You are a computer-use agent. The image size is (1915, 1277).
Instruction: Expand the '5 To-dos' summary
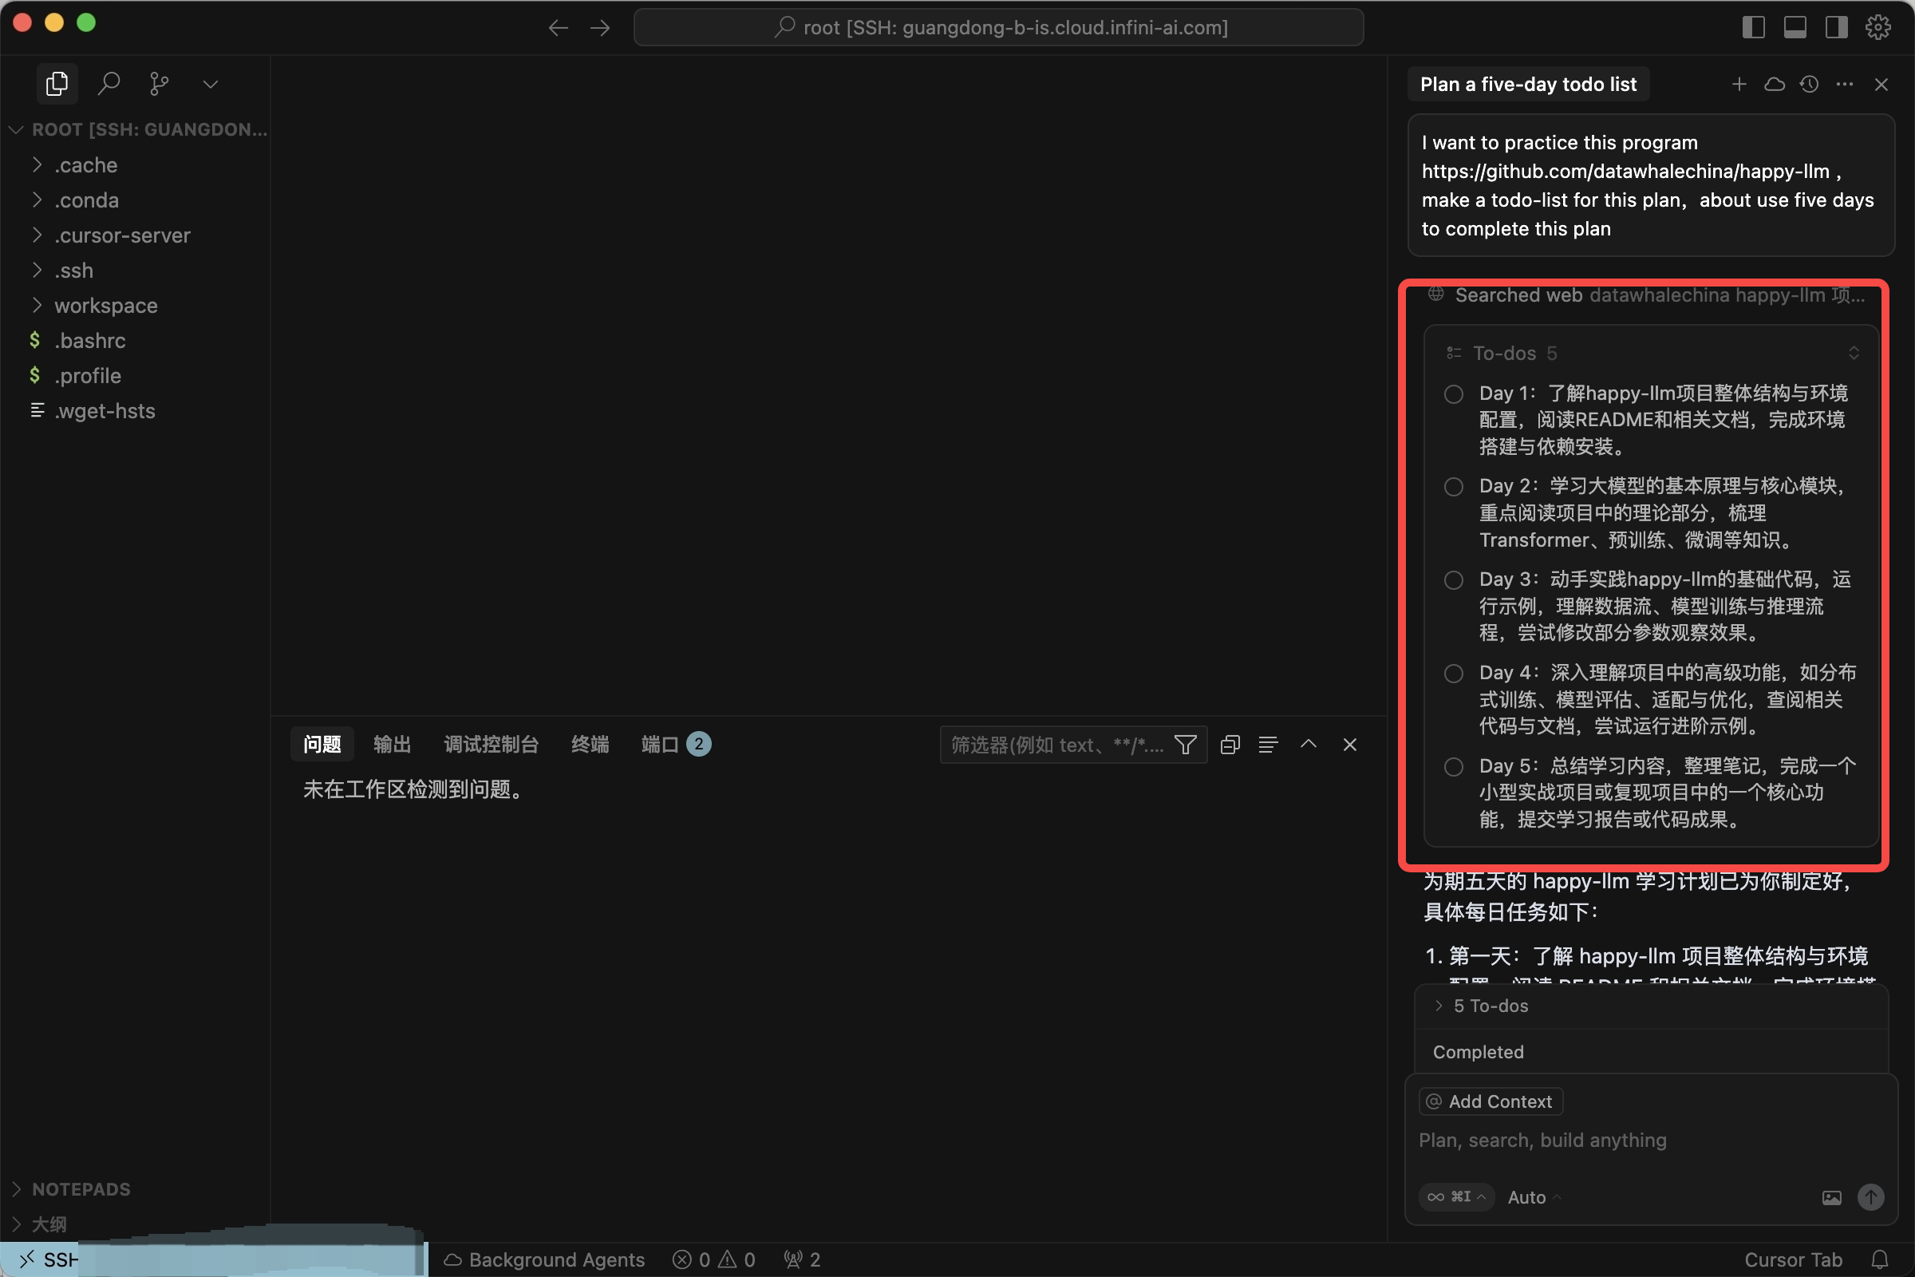pos(1651,1006)
